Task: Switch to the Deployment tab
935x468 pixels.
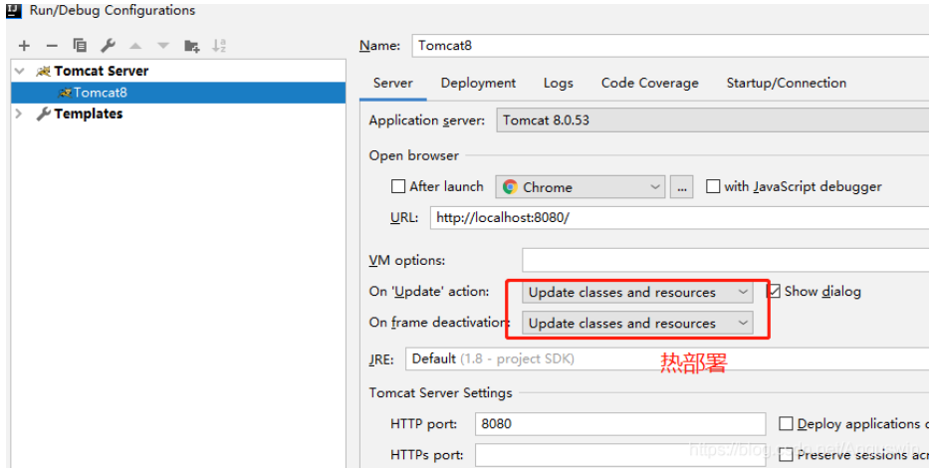Action: (x=478, y=84)
